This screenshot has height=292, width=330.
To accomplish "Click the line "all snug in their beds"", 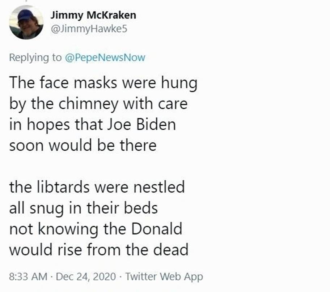I will coord(84,209).
